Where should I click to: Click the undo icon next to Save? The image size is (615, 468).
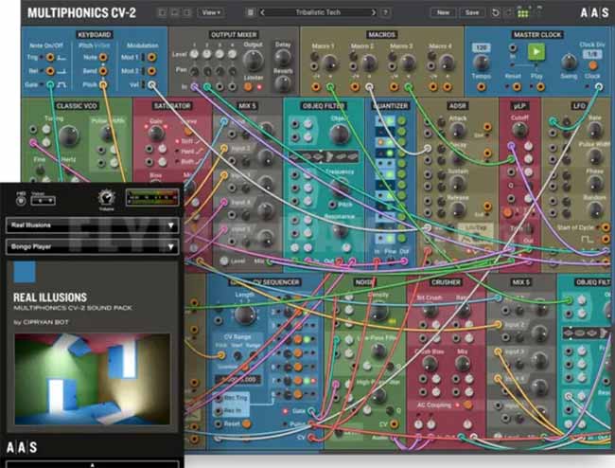coord(496,12)
